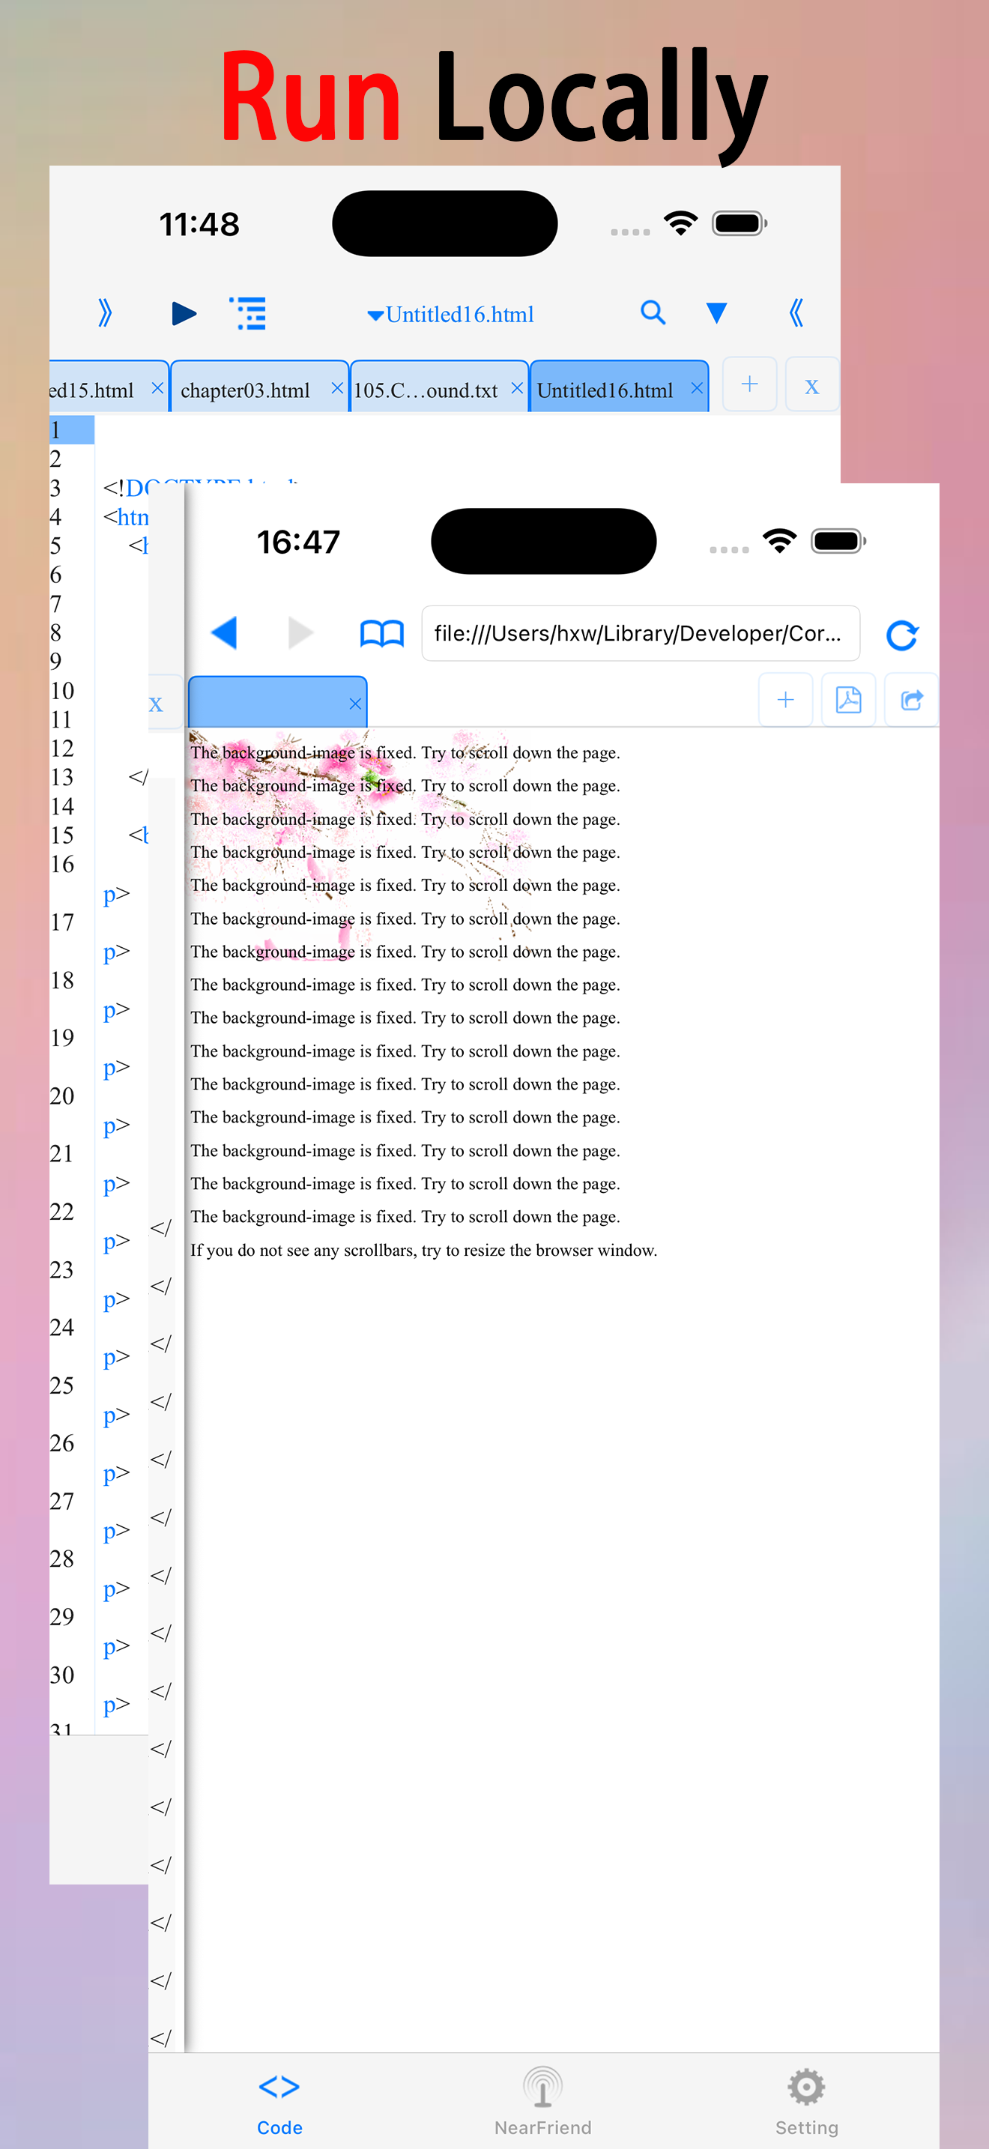Open the outline list icon
989x2149 pixels.
(x=249, y=314)
